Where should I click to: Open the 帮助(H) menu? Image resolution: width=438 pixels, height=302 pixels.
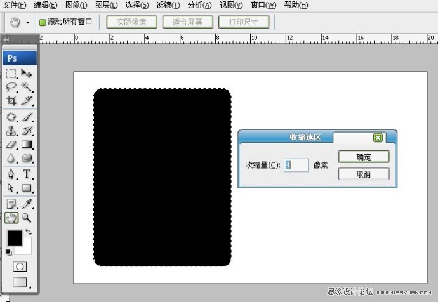296,5
